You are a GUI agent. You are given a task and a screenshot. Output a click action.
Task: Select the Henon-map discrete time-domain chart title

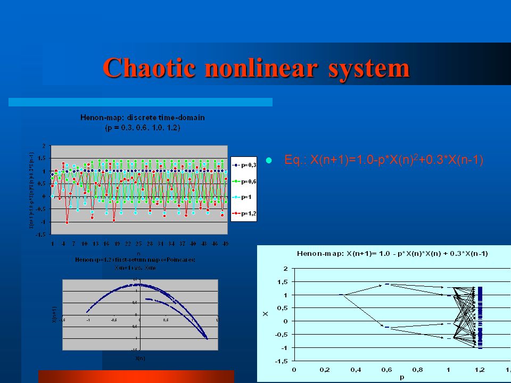pos(143,118)
